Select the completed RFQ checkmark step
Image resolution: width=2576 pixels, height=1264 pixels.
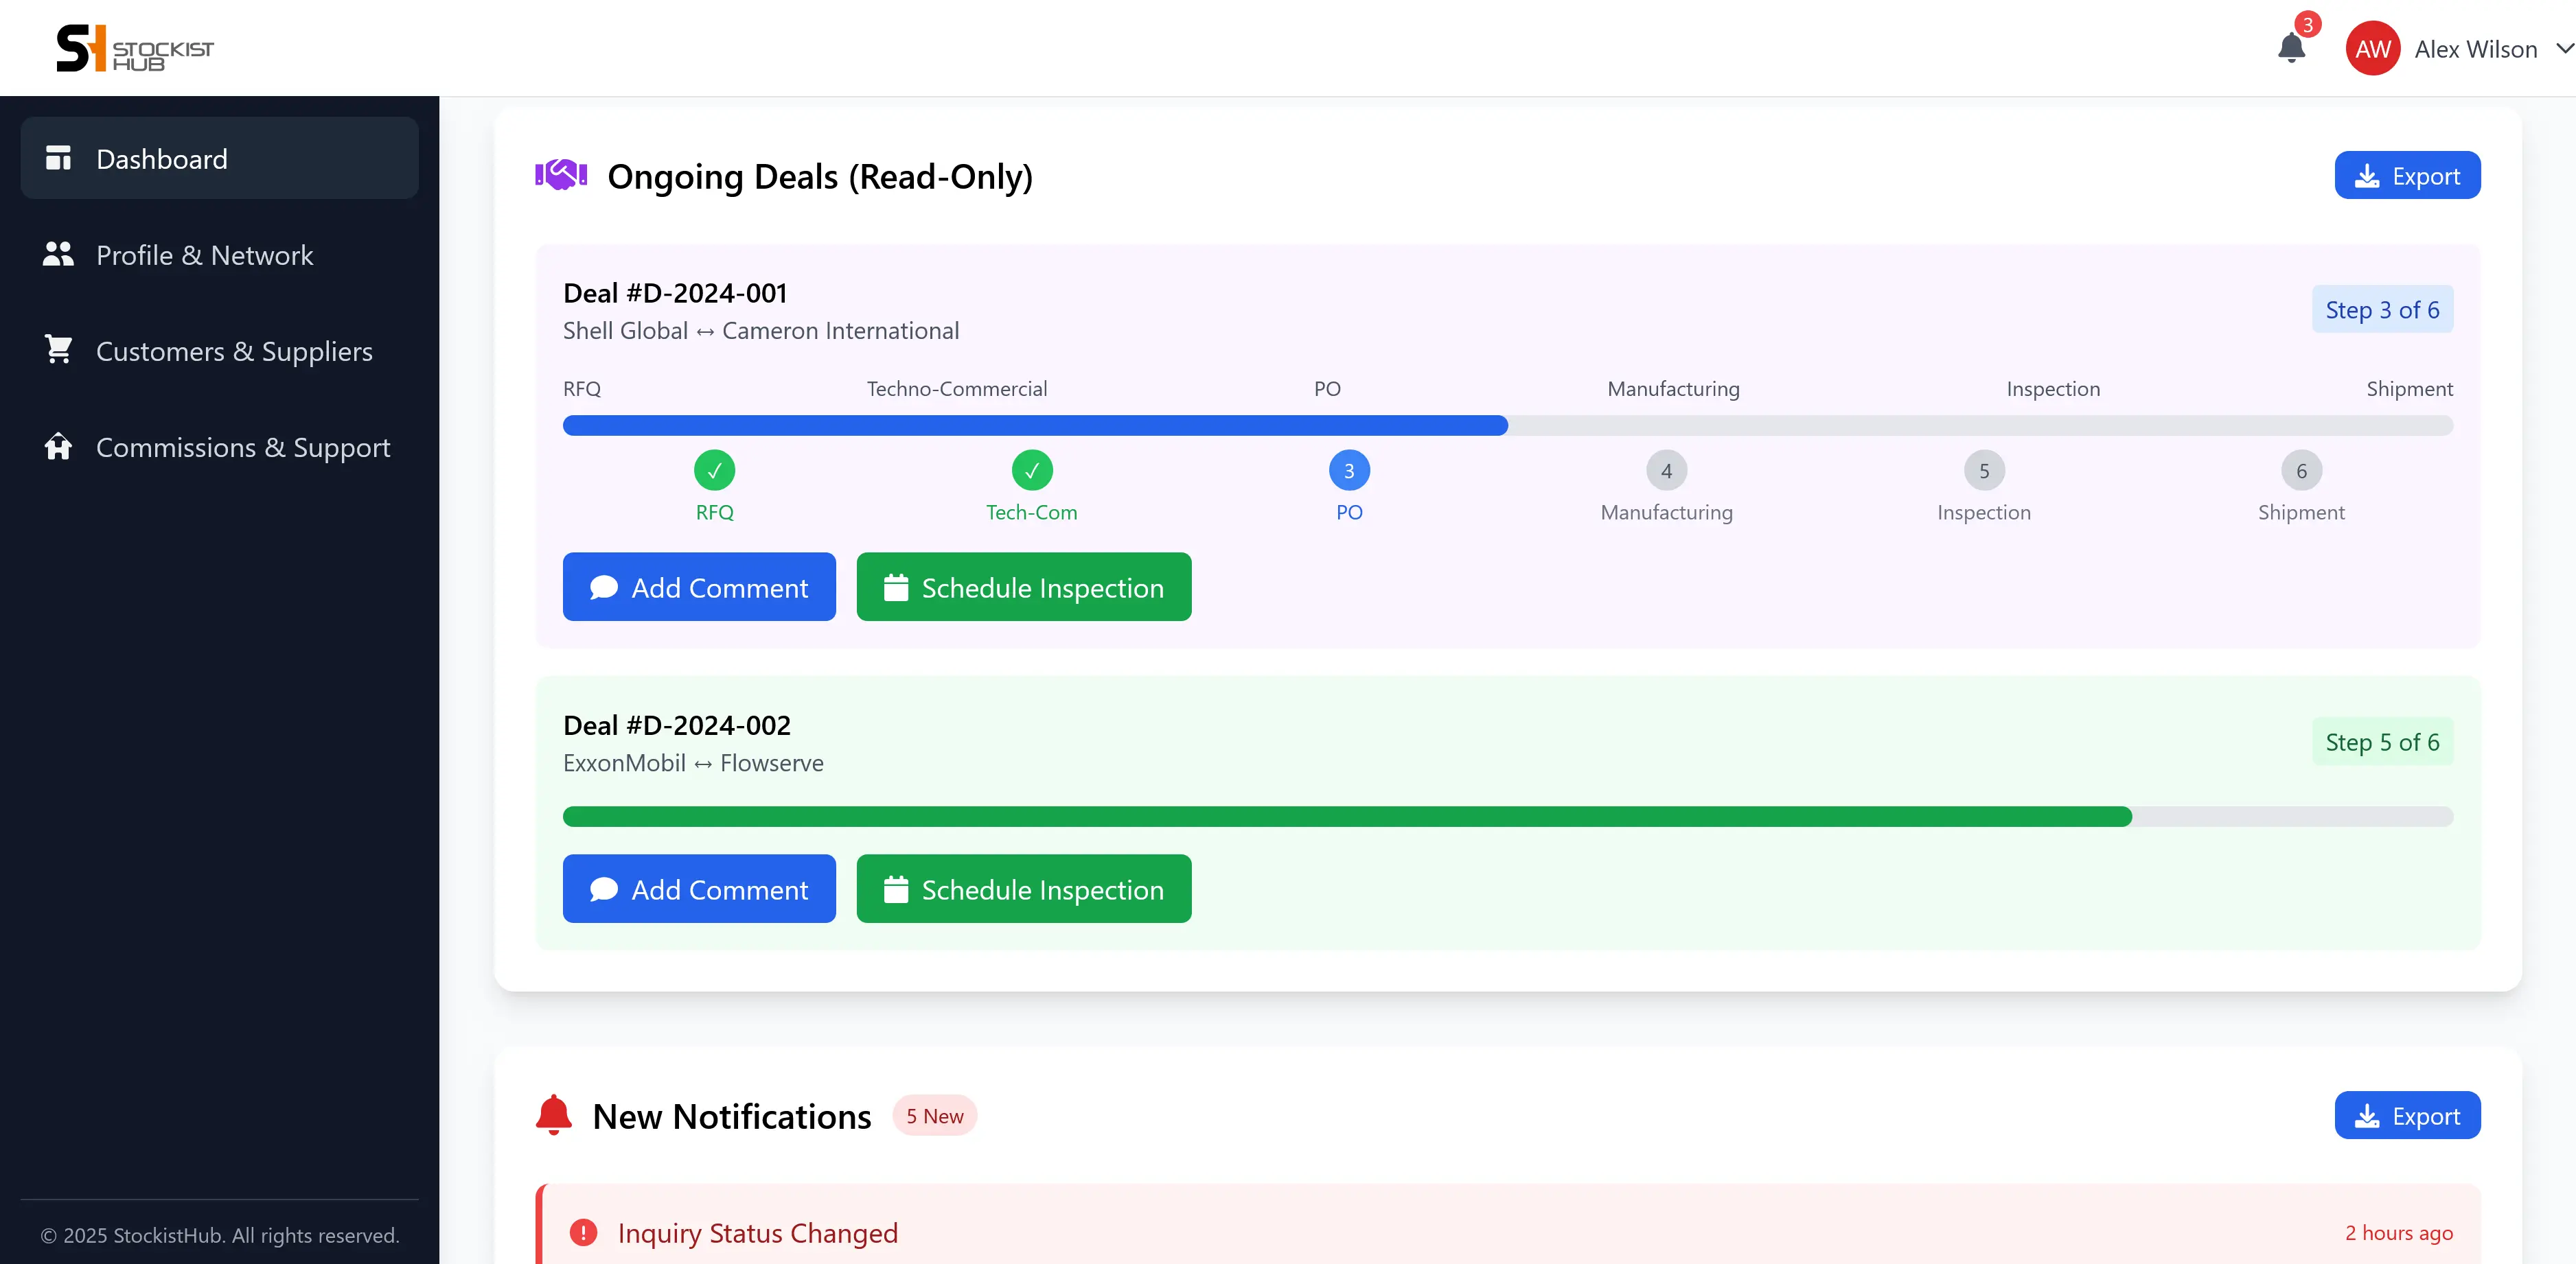pyautogui.click(x=714, y=469)
